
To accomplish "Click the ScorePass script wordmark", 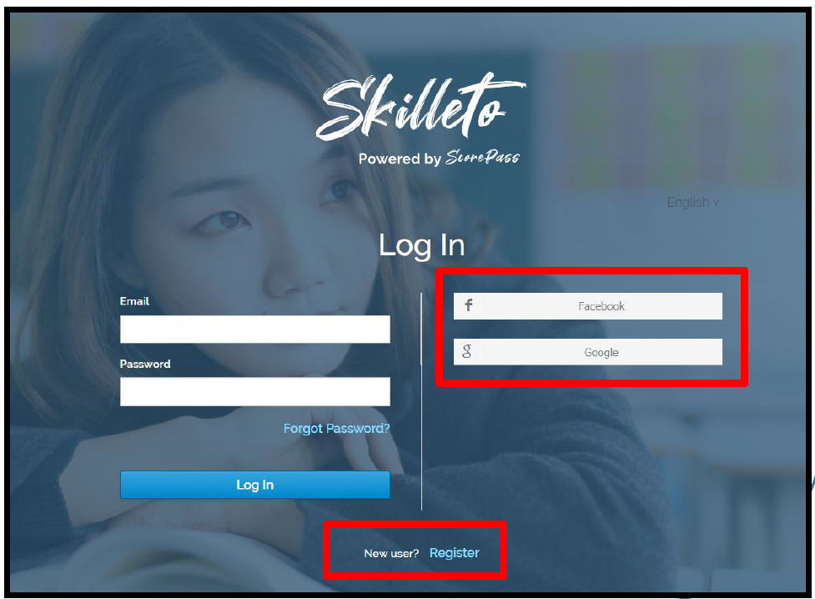I will pos(482,157).
